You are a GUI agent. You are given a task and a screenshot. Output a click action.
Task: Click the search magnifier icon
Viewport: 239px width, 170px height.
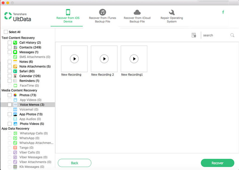click(x=232, y=35)
